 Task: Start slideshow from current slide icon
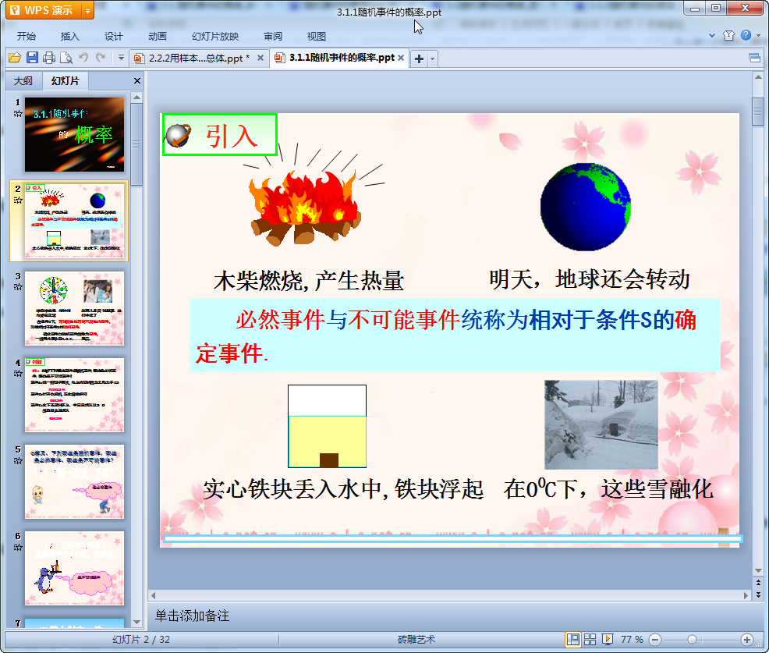(607, 639)
